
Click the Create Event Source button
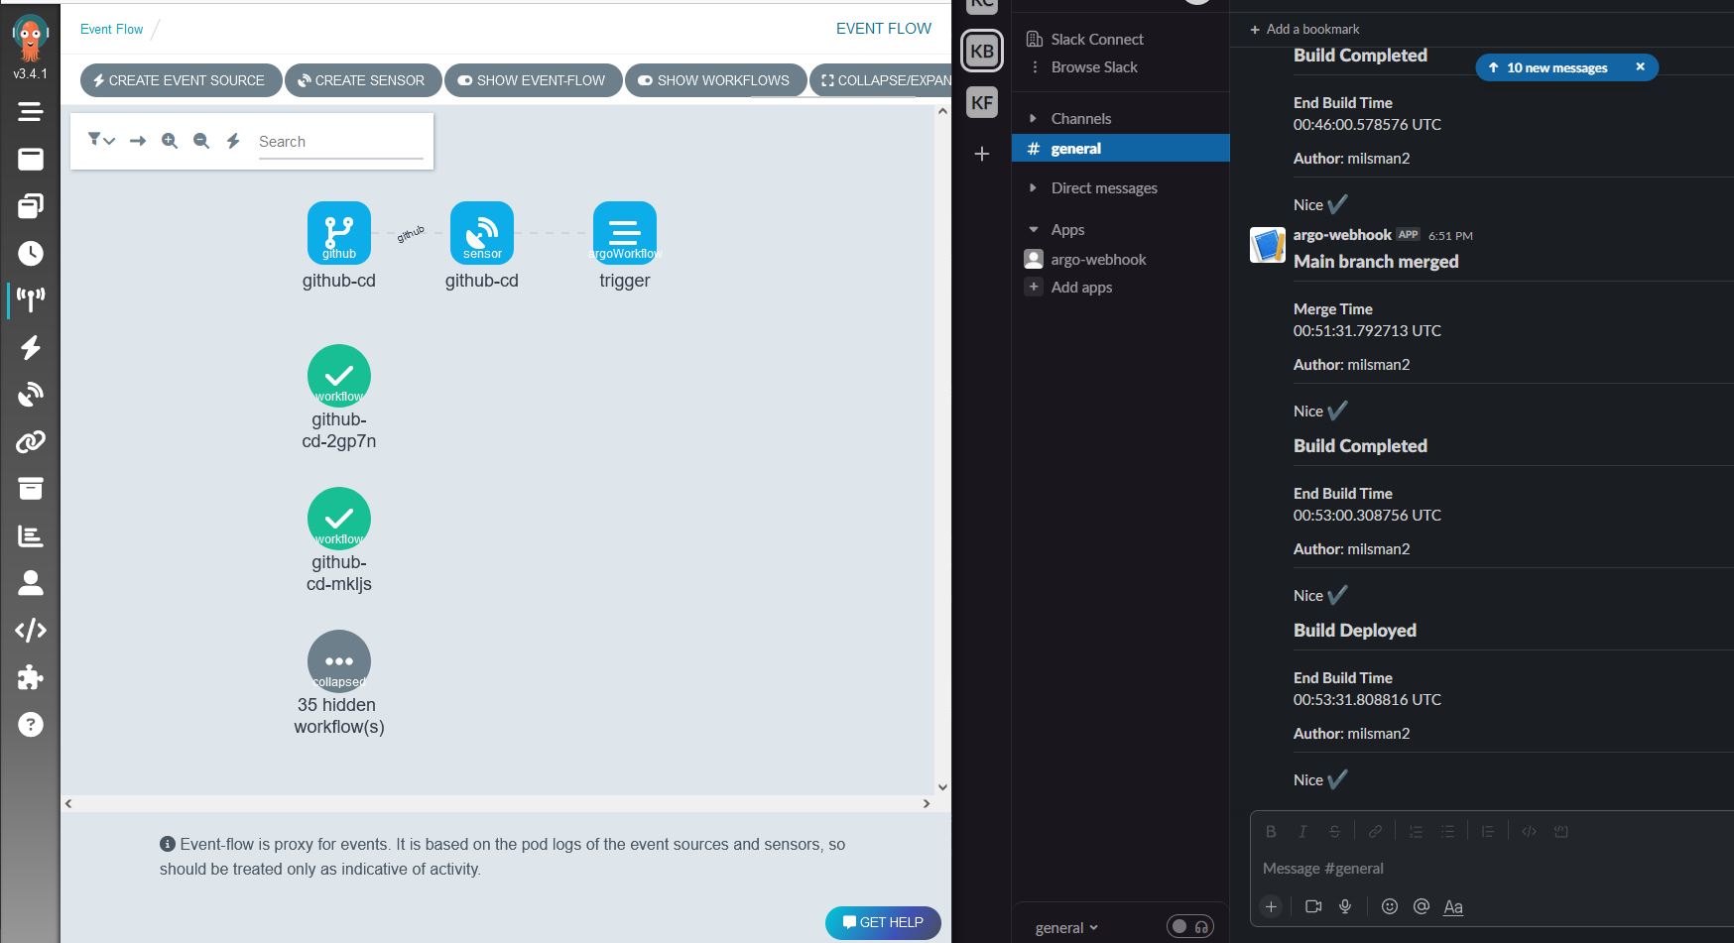coord(179,80)
